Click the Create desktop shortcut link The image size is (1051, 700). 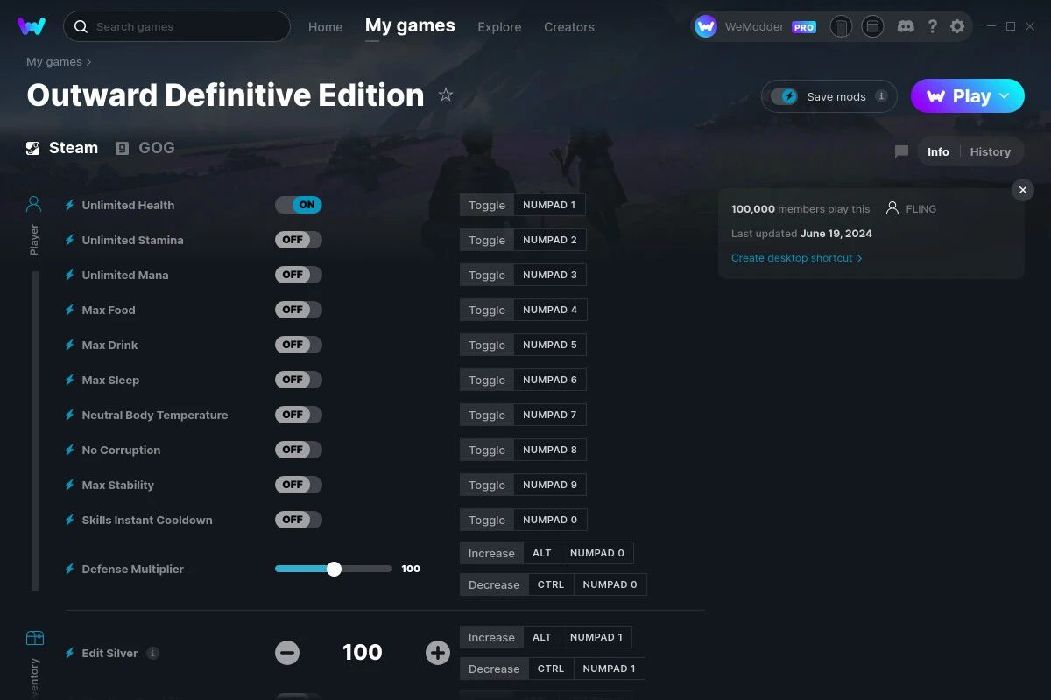click(x=791, y=258)
